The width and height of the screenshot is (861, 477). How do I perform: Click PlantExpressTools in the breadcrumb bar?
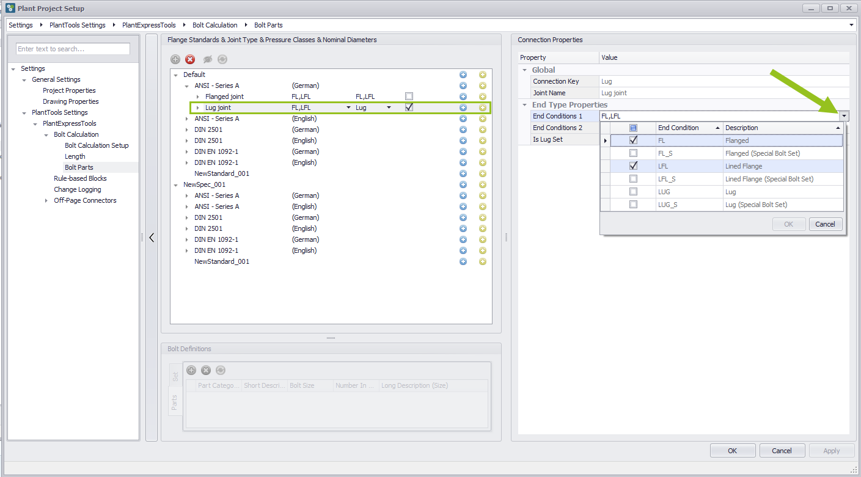(x=148, y=25)
